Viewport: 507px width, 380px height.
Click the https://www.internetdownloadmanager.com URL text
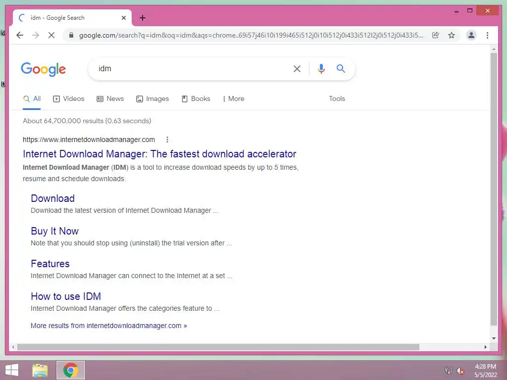pos(89,140)
